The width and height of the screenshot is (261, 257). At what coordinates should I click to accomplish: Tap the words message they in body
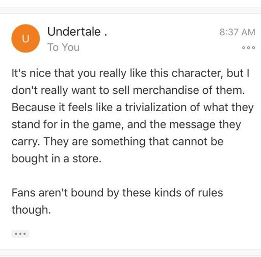coord(205,124)
